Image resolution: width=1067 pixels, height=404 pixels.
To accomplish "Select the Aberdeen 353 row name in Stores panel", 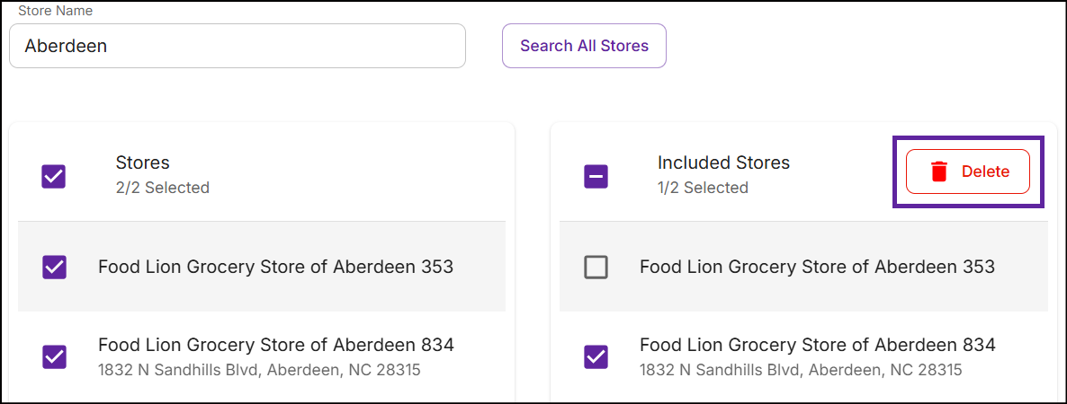I will pos(275,267).
